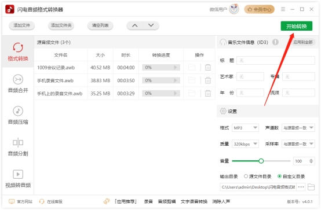Open 官方网站 link in footer
Image resolution: width=321 pixels, height=210 pixels.
[20, 201]
